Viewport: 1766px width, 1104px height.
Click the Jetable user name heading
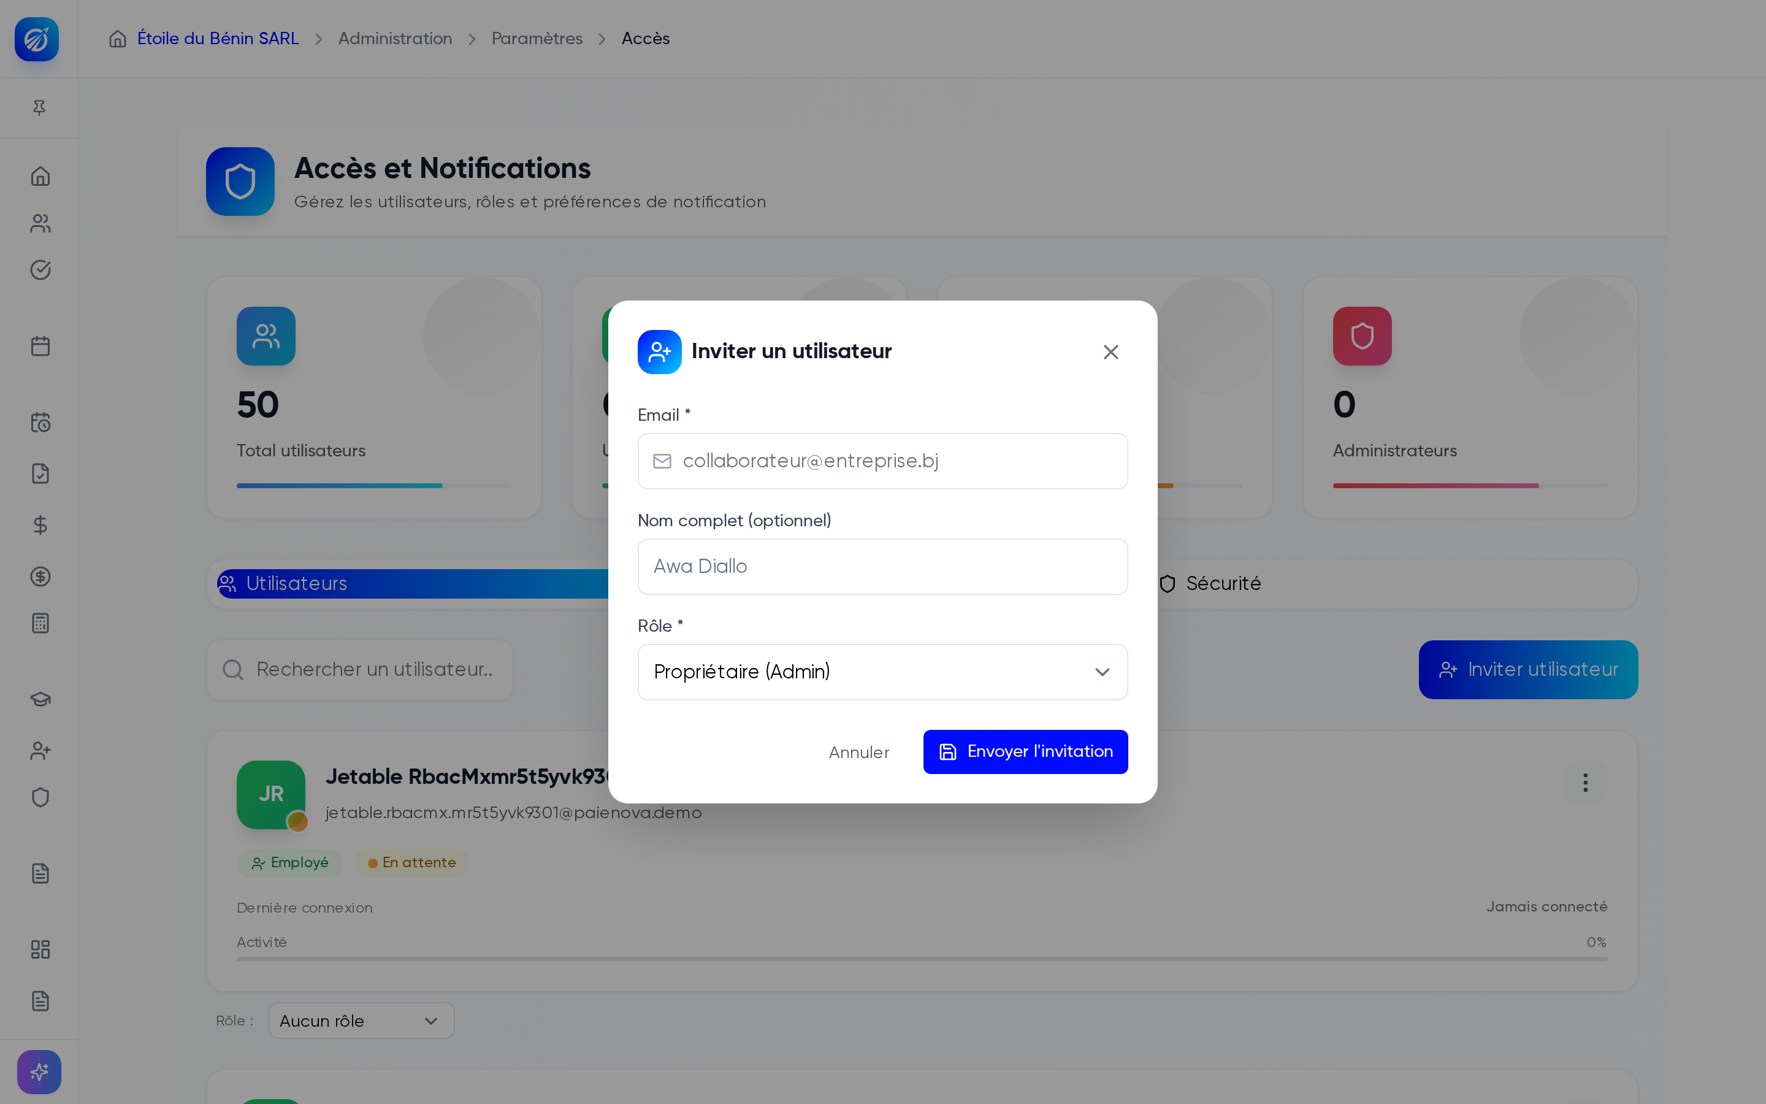point(467,777)
